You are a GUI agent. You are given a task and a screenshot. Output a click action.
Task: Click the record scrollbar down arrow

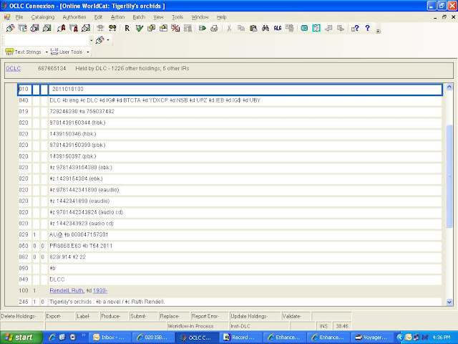(x=449, y=302)
